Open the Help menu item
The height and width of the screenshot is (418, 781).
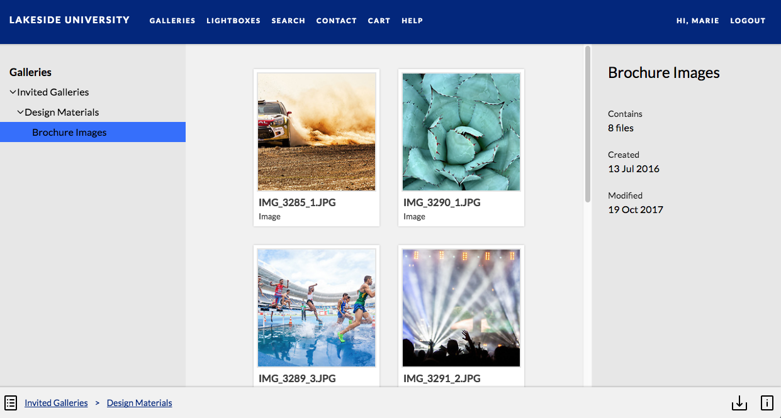(x=412, y=21)
